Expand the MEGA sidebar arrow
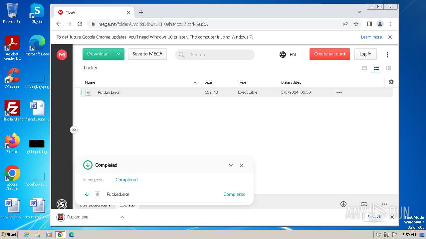Image resolution: width=426 pixels, height=239 pixels. [74, 130]
